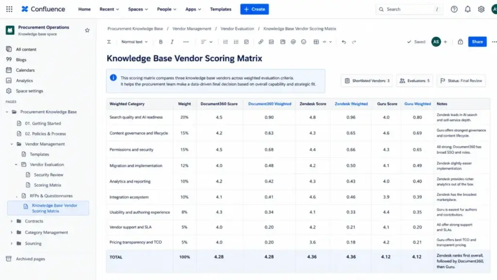Expand the Category Management folder
The width and height of the screenshot is (497, 280).
point(12,232)
